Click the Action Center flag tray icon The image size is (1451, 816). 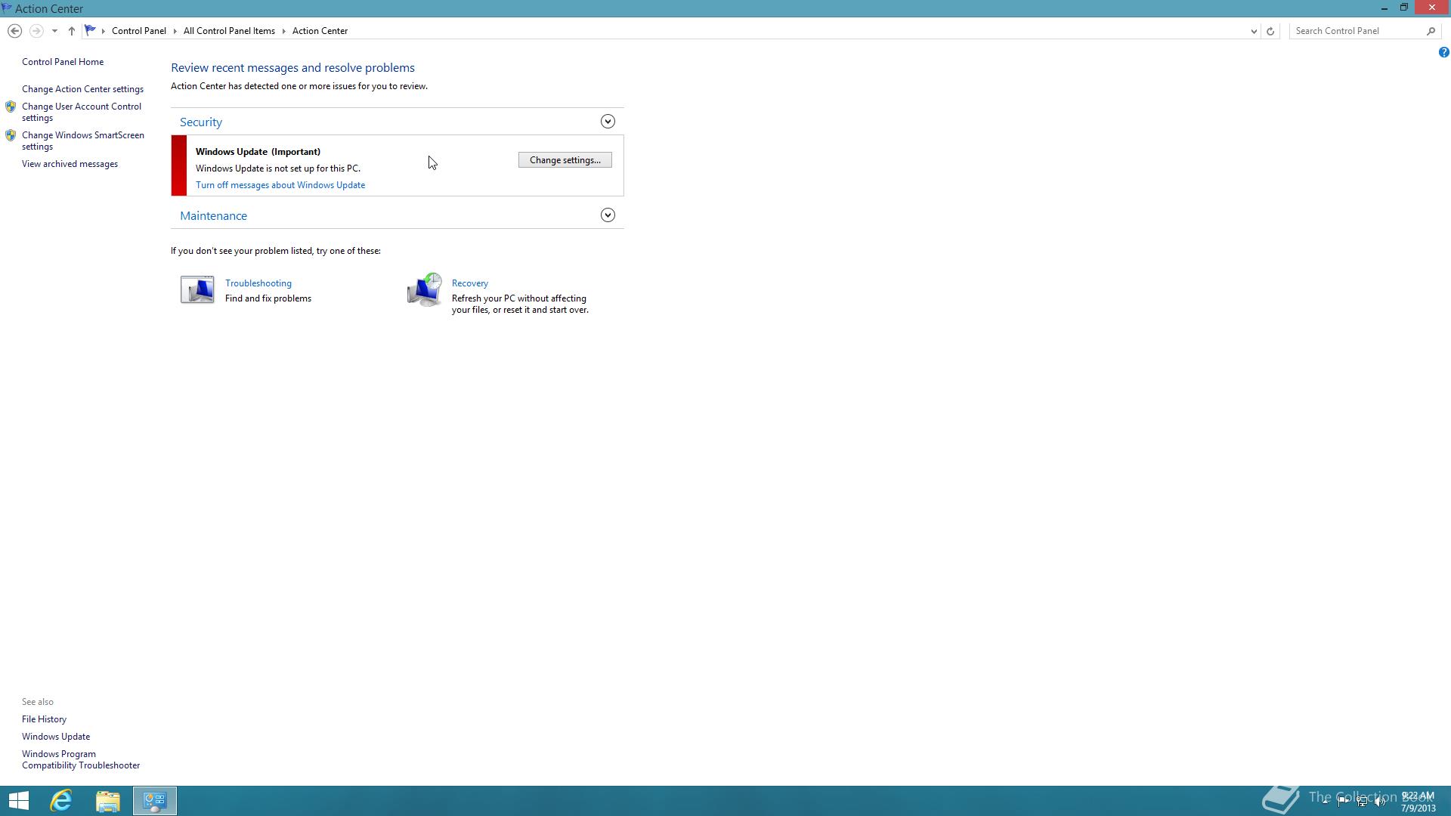[1344, 802]
